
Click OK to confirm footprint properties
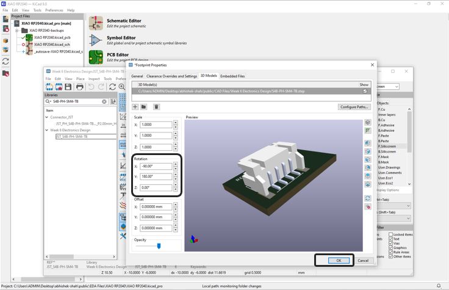click(x=339, y=261)
